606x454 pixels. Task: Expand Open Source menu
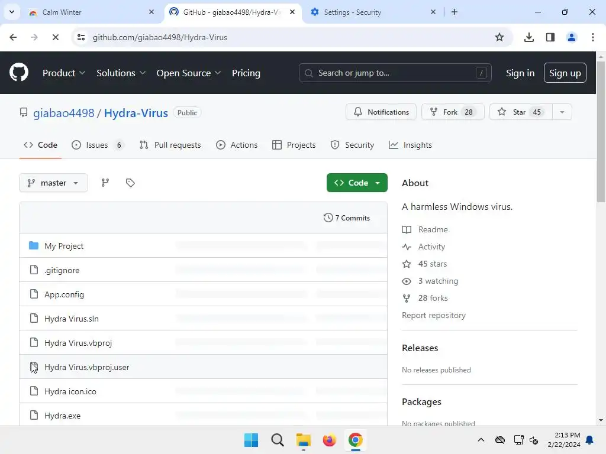189,73
